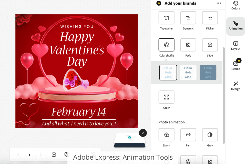Image resolution: width=246 pixels, height=164 pixels.
Task: Select the 'And all what I need' tagline text
Action: (x=79, y=124)
